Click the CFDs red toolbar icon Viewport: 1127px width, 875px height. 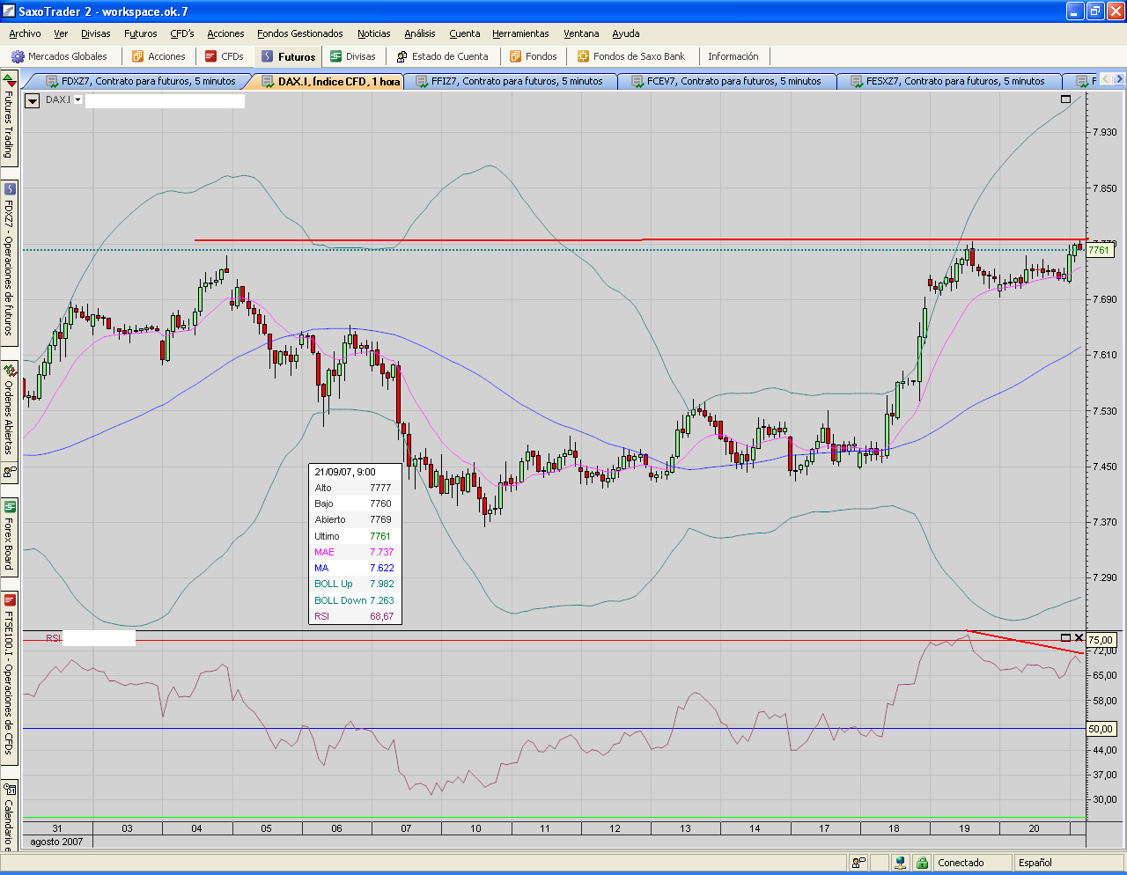point(211,56)
